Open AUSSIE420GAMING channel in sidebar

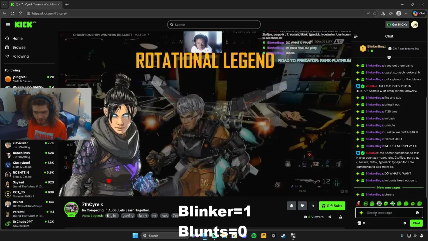pos(29,86)
